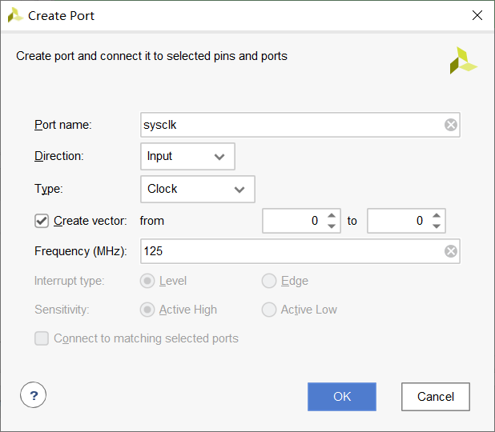Confirm port creation with the OK button
Image resolution: width=495 pixels, height=432 pixels.
tap(342, 397)
